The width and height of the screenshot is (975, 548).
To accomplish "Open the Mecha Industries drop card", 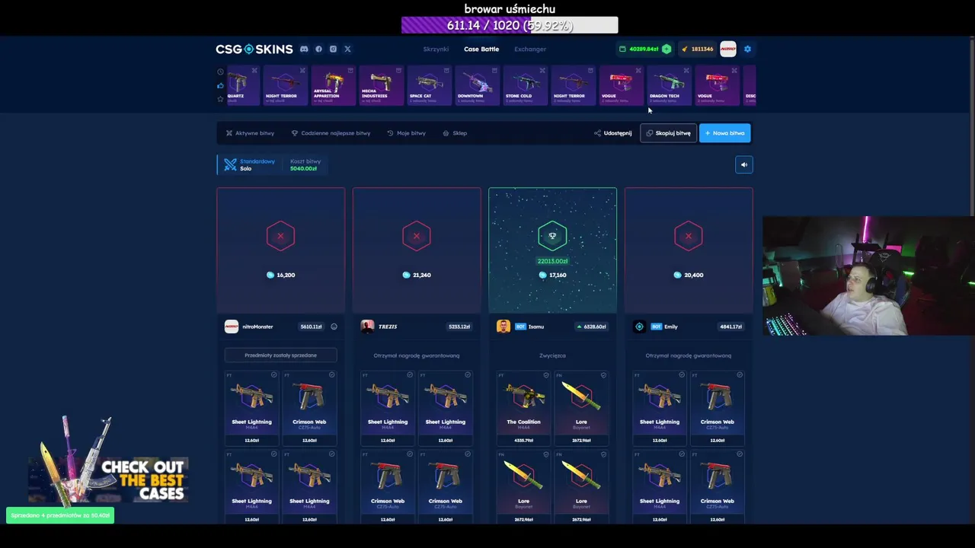I will 381,85.
